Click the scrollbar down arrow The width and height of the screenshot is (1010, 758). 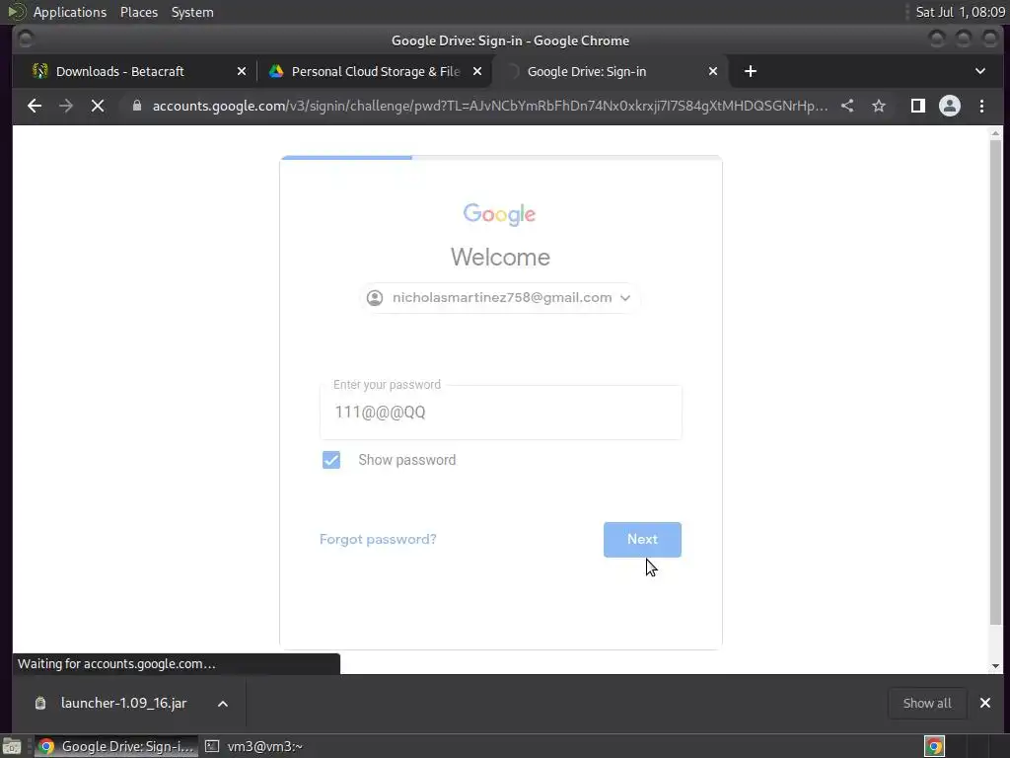pos(996,666)
